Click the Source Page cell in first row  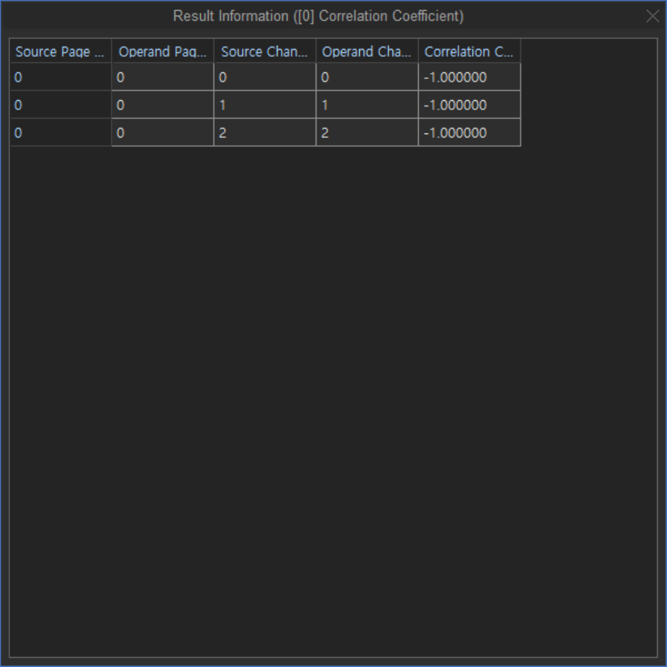(60, 78)
